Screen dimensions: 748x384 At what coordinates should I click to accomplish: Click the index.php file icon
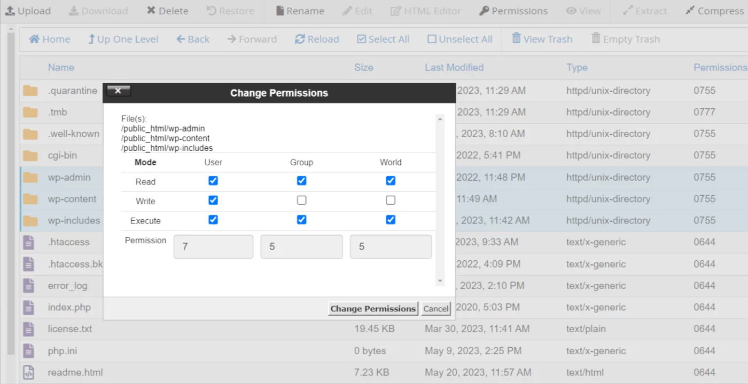(29, 307)
